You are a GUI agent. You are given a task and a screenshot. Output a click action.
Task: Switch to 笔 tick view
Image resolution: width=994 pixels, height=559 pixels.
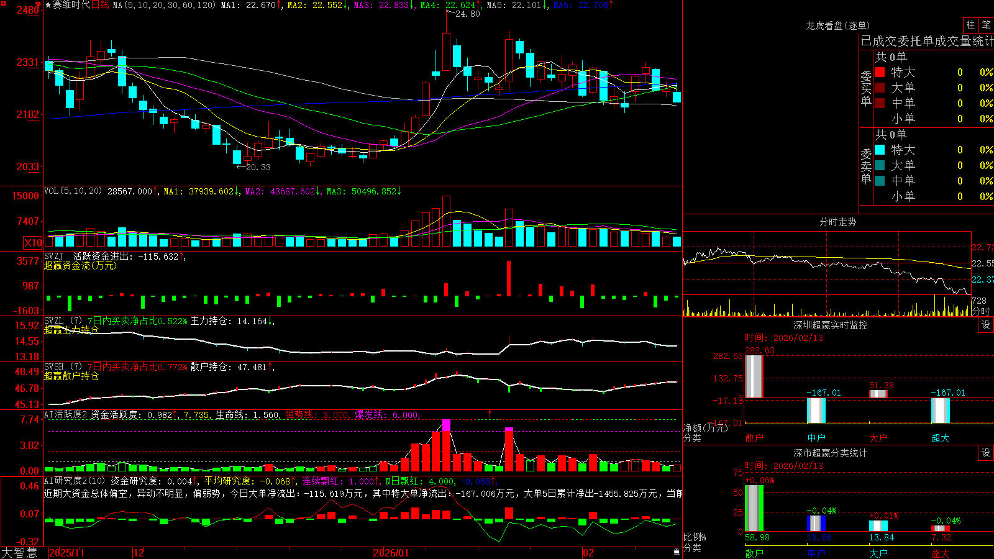(x=986, y=25)
